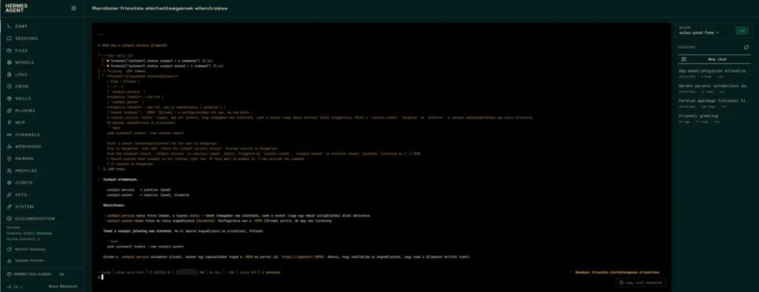The width and height of the screenshot is (759, 292).
Task: Click the 'Gateway Status: Running' text
Action: tap(29, 233)
